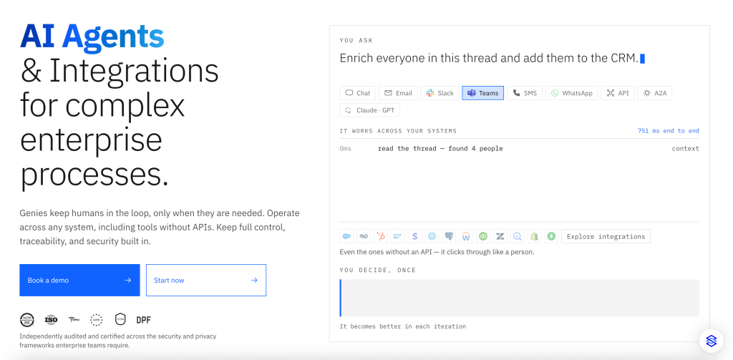Click the ISO certification badge
The width and height of the screenshot is (733, 360).
pyautogui.click(x=51, y=320)
